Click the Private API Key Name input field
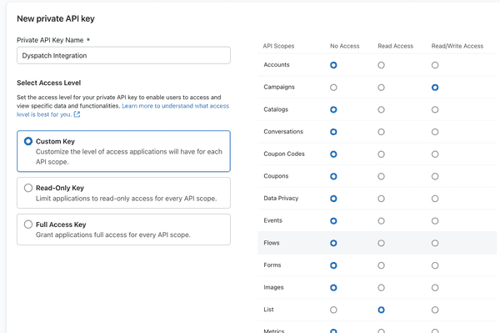This screenshot has width=500, height=333. (x=123, y=56)
